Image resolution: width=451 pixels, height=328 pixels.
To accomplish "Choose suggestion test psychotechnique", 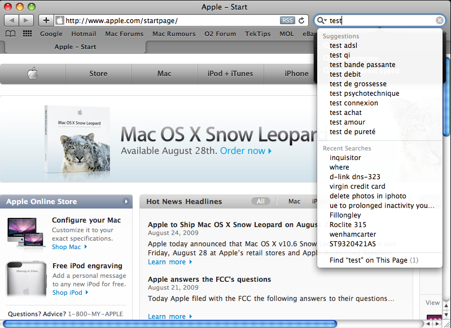I will pyautogui.click(x=380, y=94).
